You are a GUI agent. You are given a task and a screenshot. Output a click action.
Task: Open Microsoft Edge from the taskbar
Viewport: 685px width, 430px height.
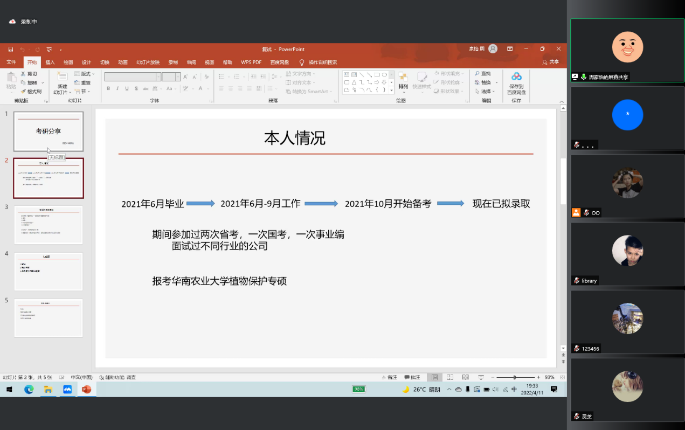pos(29,389)
